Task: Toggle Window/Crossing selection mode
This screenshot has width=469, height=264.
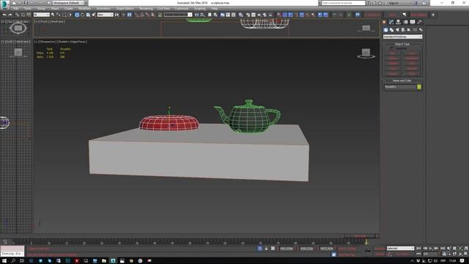Action: pyautogui.click(x=70, y=15)
